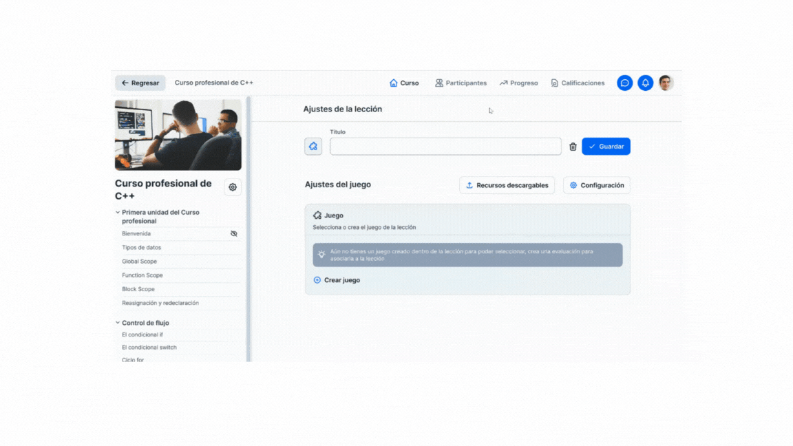Collapse the Control de flujo section
This screenshot has height=446, width=793.
point(117,323)
